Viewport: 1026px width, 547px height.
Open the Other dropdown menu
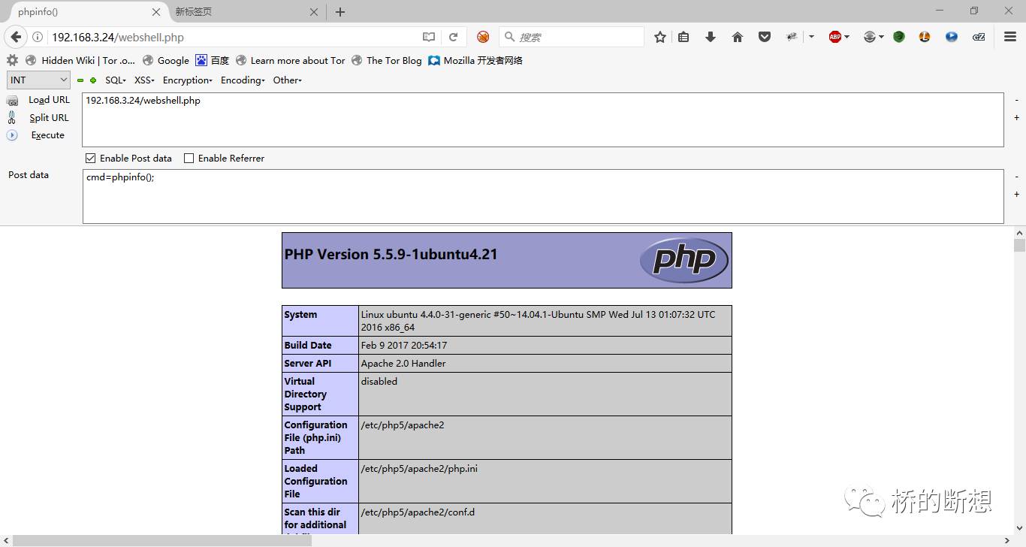288,80
